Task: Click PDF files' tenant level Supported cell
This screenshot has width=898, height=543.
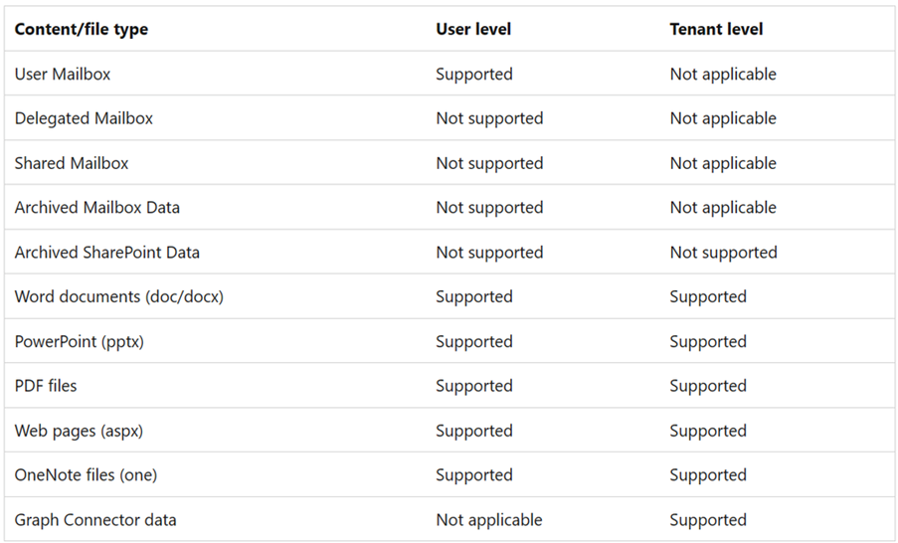Action: pyautogui.click(x=708, y=386)
